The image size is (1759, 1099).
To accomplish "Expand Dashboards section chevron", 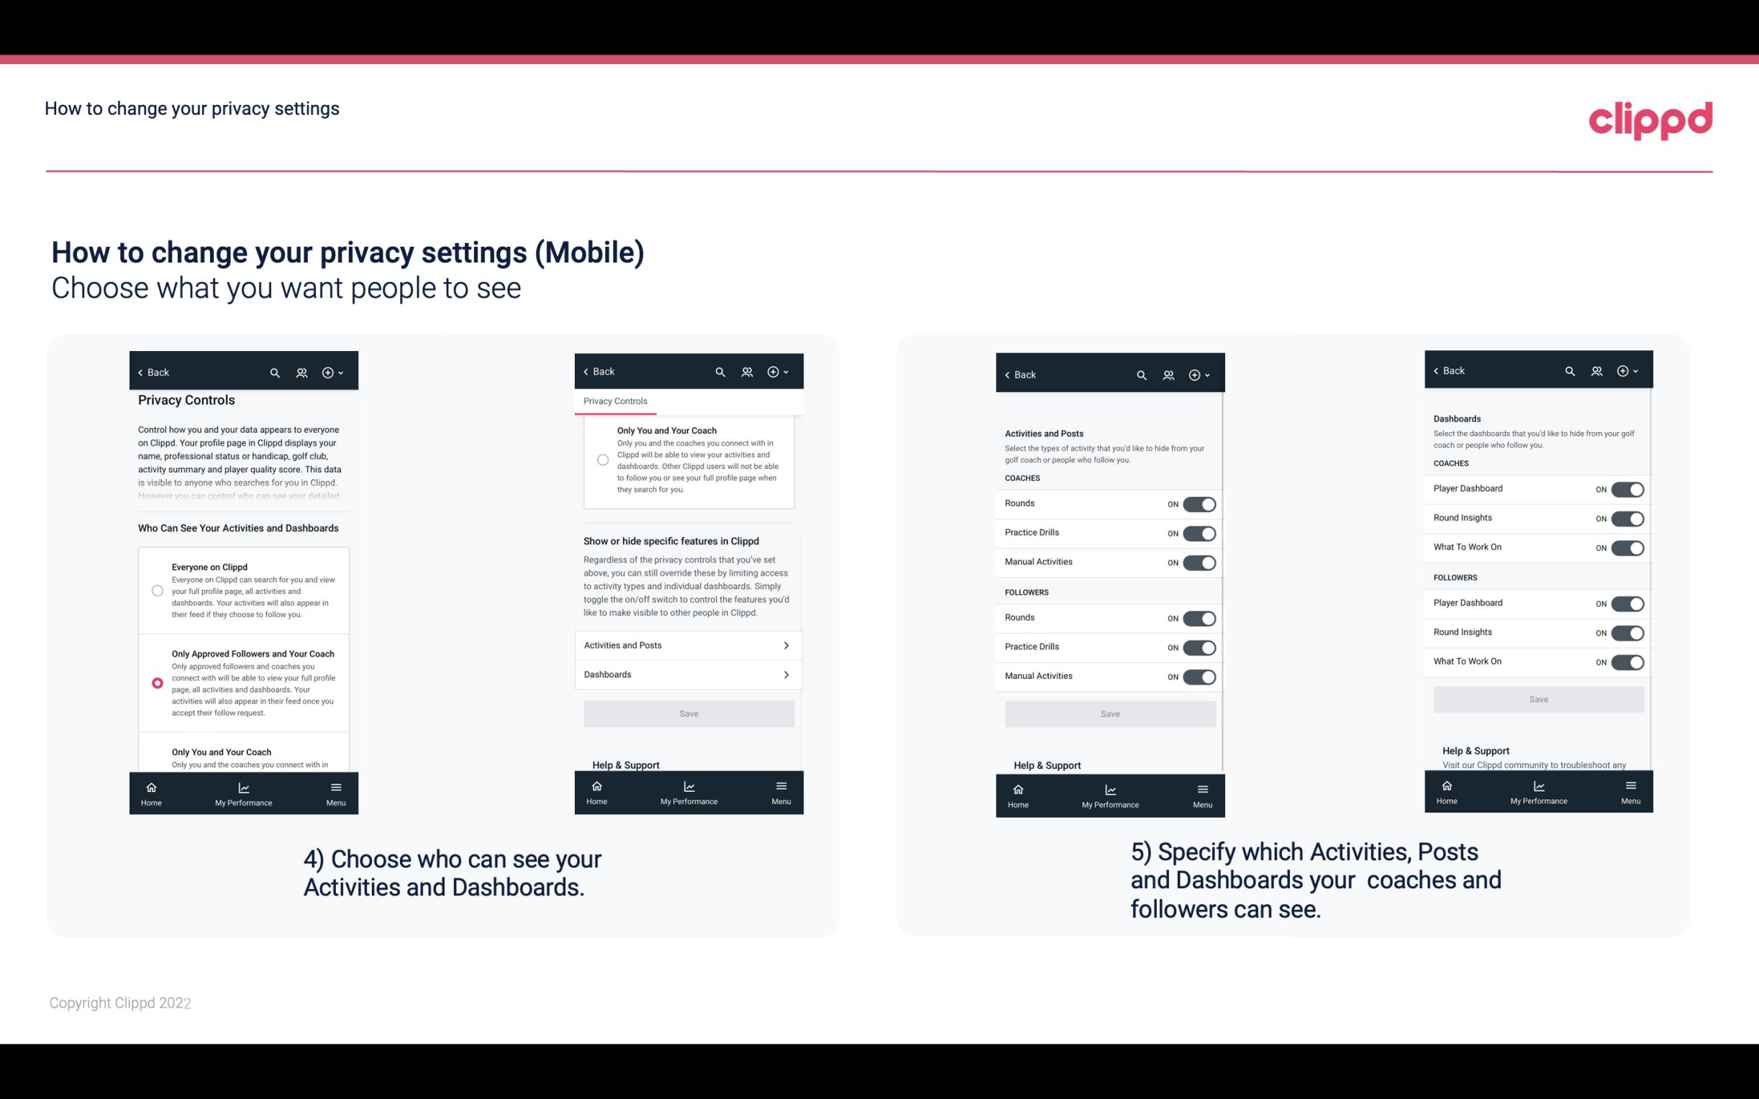I will click(x=786, y=674).
